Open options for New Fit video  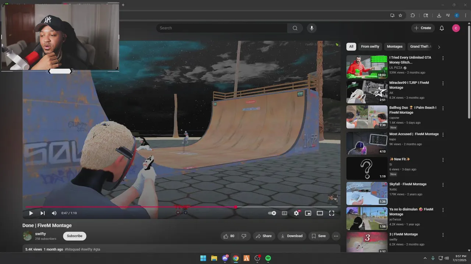pos(443,160)
